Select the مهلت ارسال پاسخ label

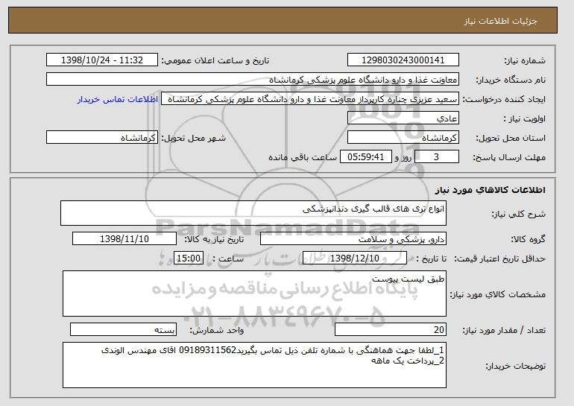(x=509, y=157)
